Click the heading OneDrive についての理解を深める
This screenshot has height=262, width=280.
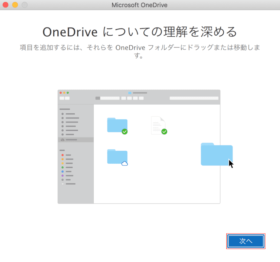(x=140, y=32)
